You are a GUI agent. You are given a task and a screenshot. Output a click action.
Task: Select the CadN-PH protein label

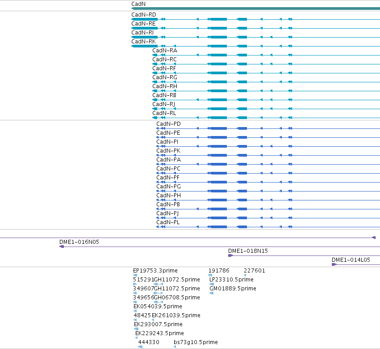(x=169, y=196)
